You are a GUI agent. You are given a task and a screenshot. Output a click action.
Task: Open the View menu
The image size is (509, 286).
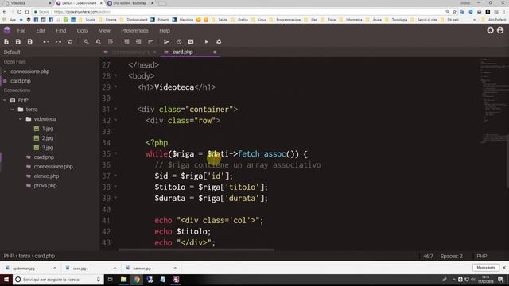coord(104,30)
